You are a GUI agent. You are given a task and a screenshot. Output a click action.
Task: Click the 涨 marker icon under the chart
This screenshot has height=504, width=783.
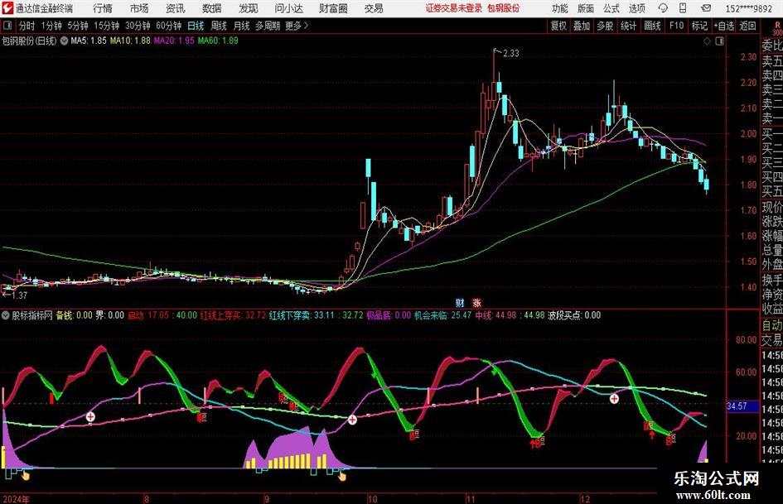[x=477, y=302]
